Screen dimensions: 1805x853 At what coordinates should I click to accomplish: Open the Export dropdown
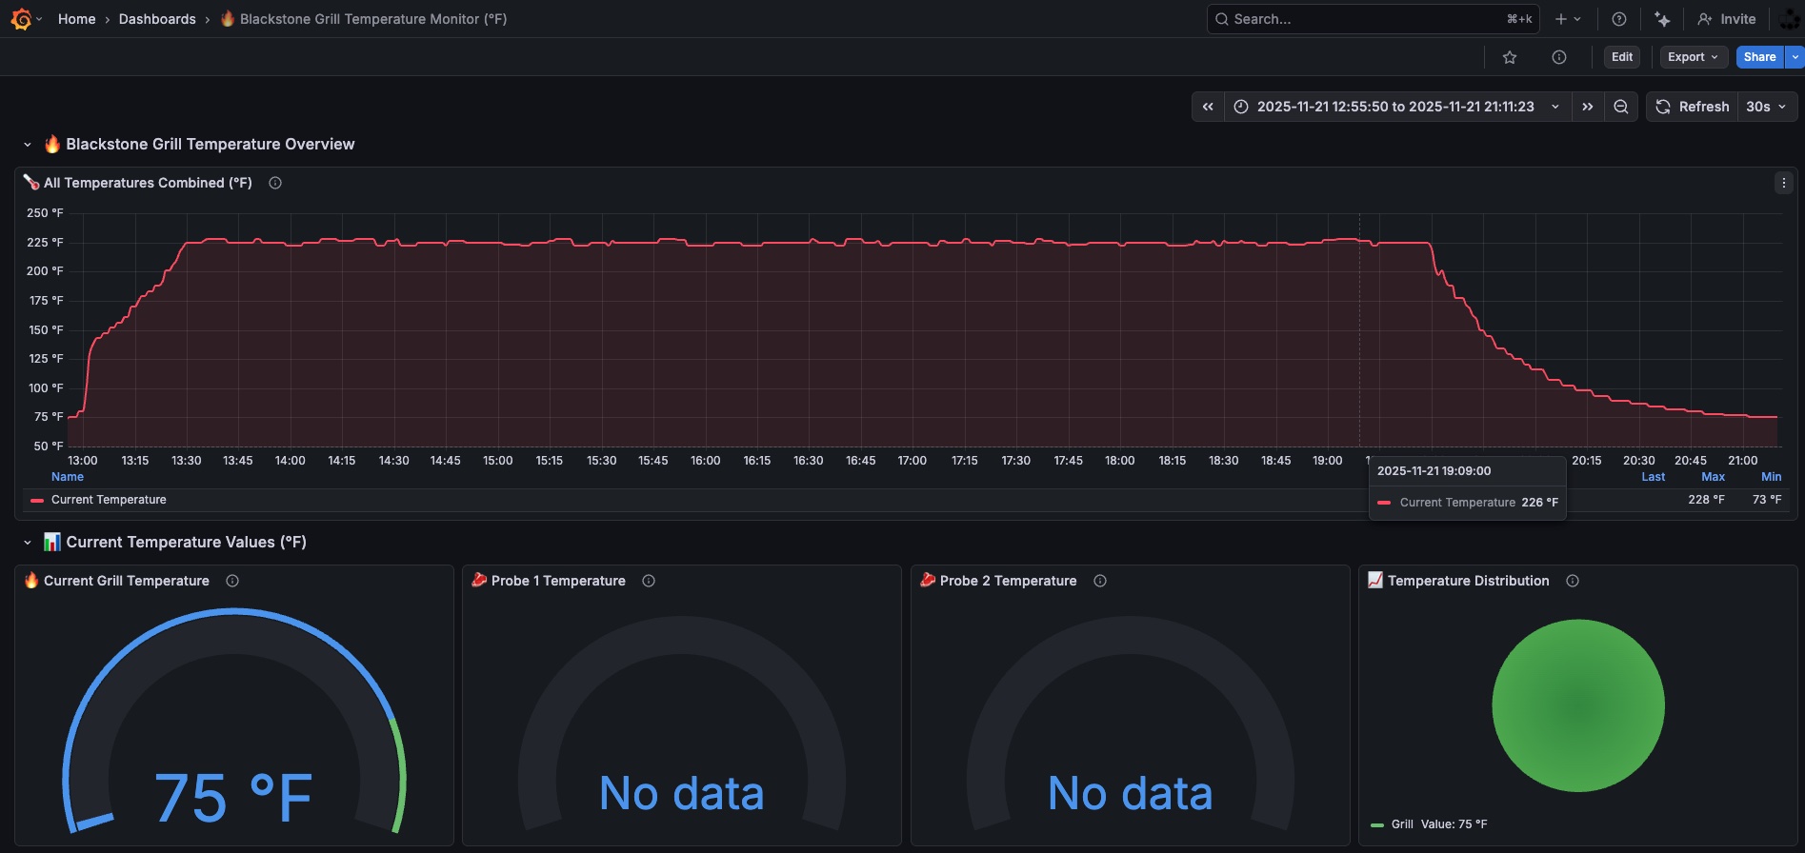click(1693, 57)
